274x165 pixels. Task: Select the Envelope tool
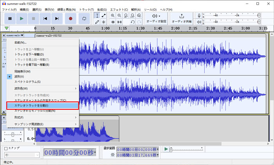(104, 15)
